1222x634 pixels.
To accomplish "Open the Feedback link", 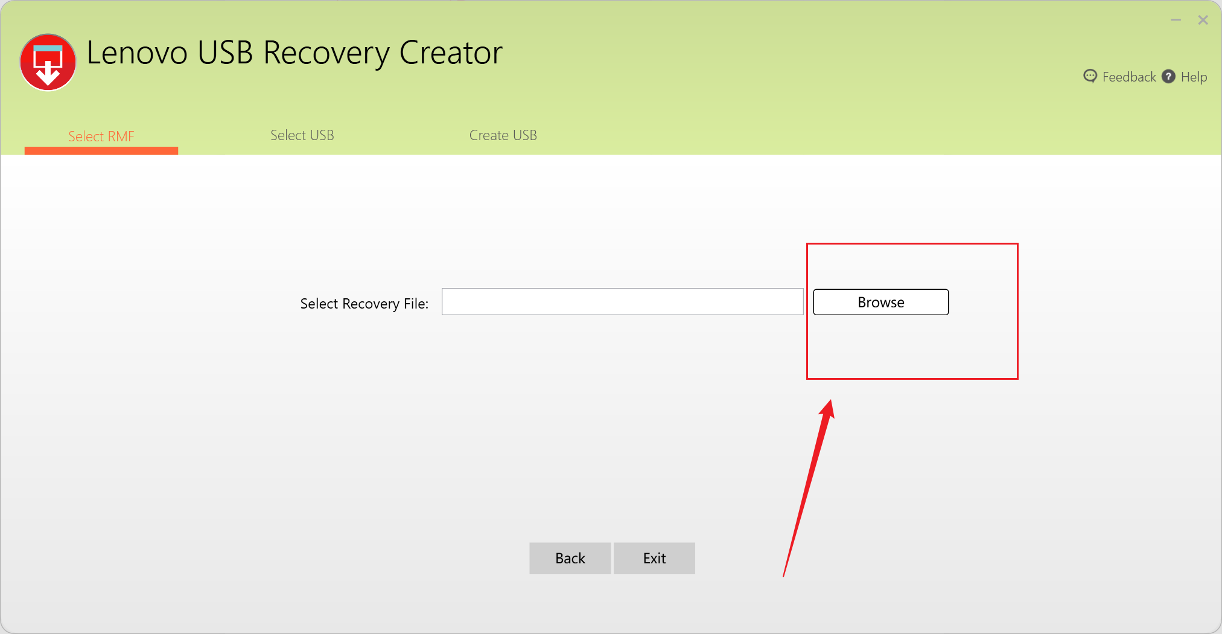I will point(1128,77).
